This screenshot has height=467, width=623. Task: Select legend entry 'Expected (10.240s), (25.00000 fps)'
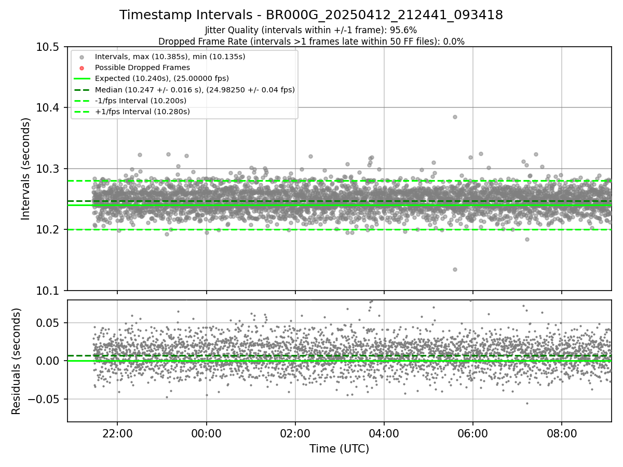click(162, 78)
